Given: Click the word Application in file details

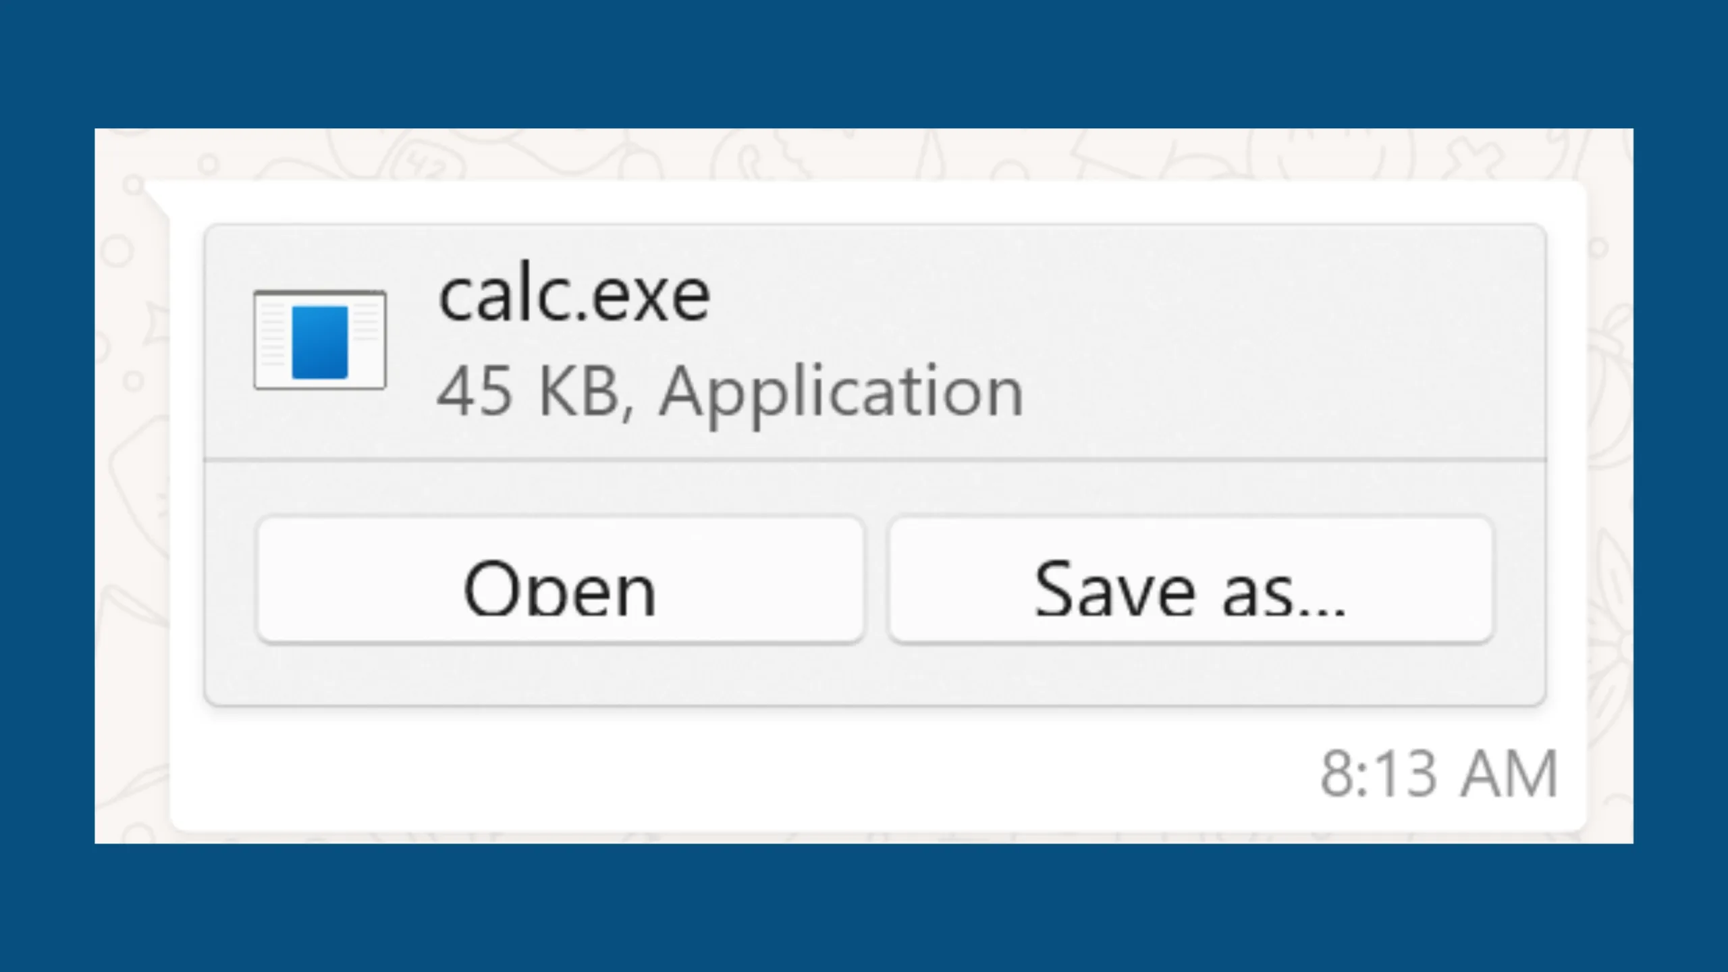Looking at the screenshot, I should point(841,394).
